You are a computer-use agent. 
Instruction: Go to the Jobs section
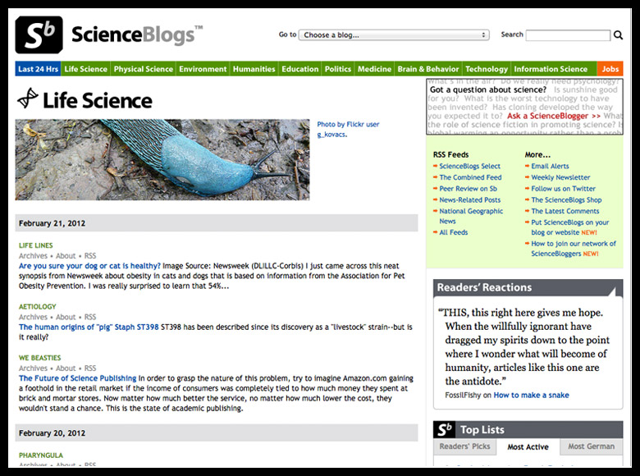[x=610, y=69]
